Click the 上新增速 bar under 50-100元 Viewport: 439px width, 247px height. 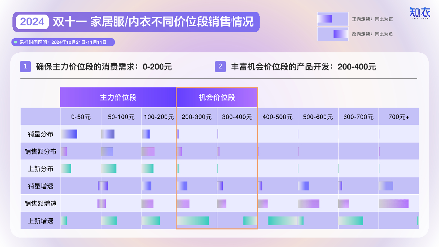click(109, 221)
